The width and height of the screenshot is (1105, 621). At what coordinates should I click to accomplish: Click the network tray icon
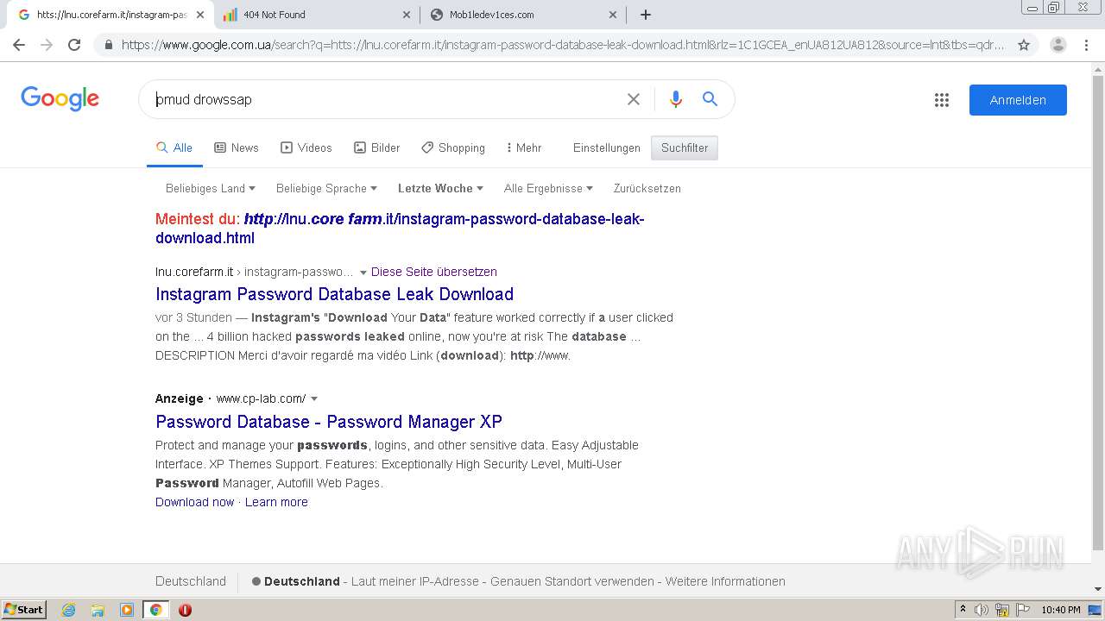click(x=1002, y=610)
